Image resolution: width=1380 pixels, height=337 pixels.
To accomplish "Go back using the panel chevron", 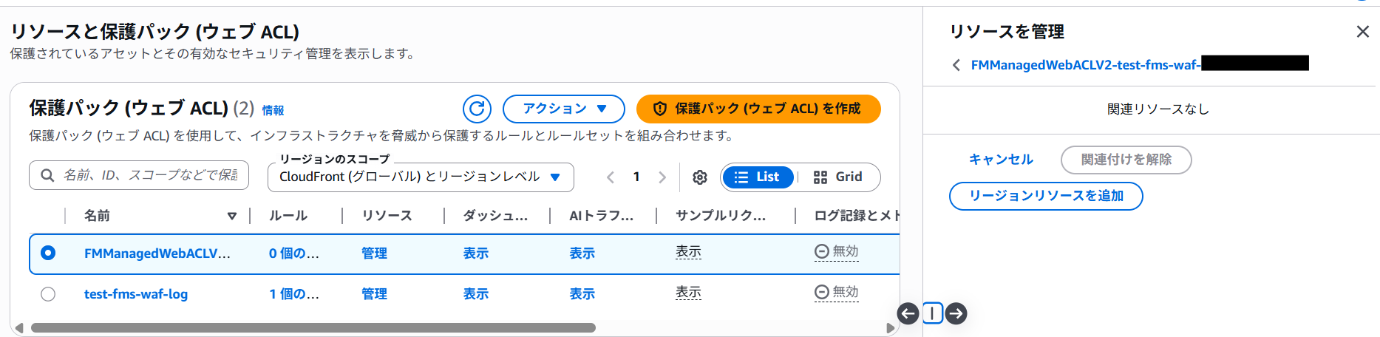I will 956,65.
